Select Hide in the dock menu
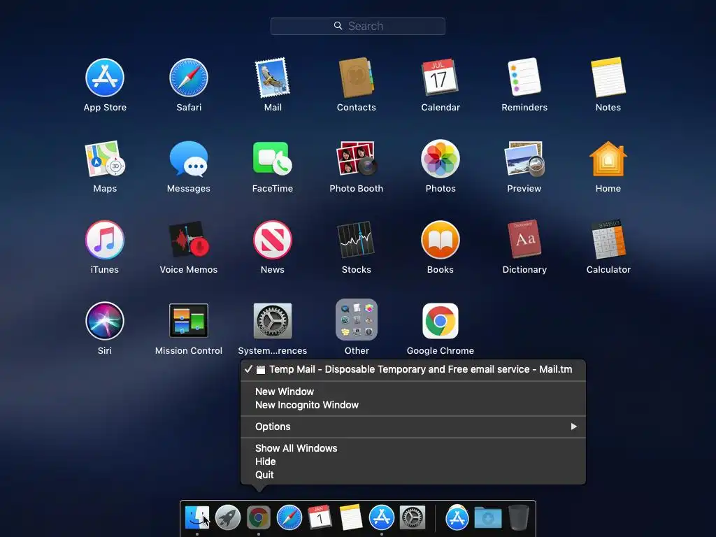The width and height of the screenshot is (716, 537). tap(413, 461)
